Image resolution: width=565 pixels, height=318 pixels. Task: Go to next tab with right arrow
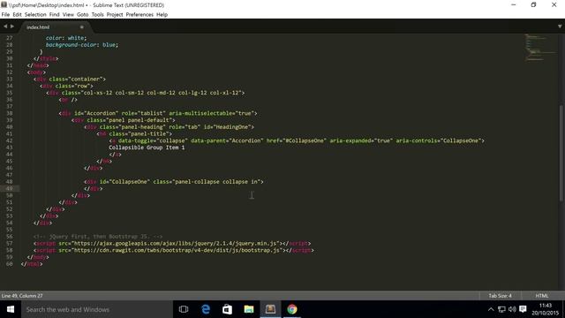pyautogui.click(x=12, y=26)
